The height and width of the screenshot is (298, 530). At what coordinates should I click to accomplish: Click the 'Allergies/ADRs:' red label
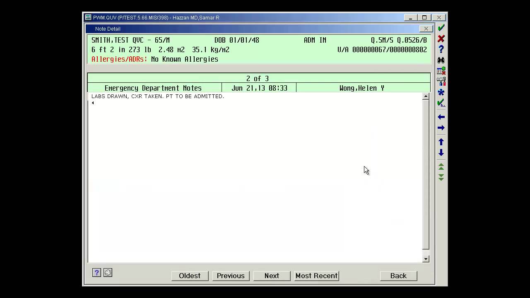tap(119, 59)
